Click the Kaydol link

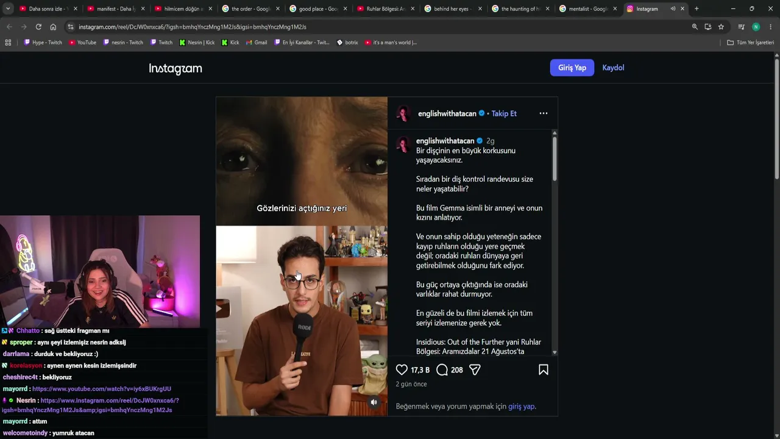pos(613,68)
